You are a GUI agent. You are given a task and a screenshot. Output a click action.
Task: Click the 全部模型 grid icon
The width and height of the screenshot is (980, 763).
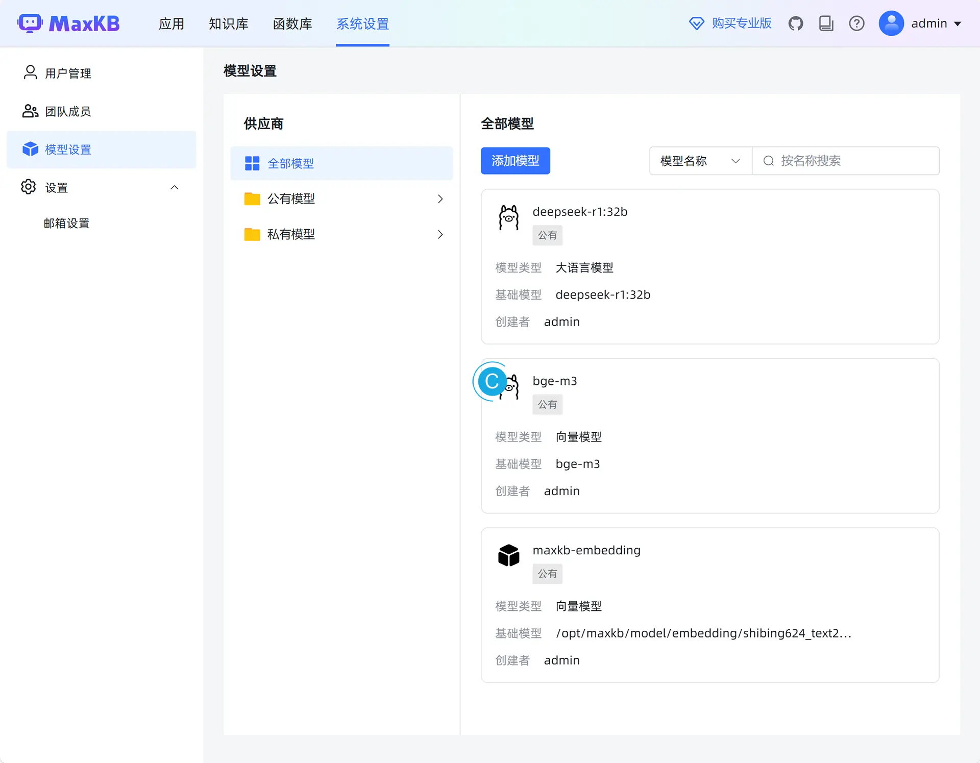pos(252,163)
